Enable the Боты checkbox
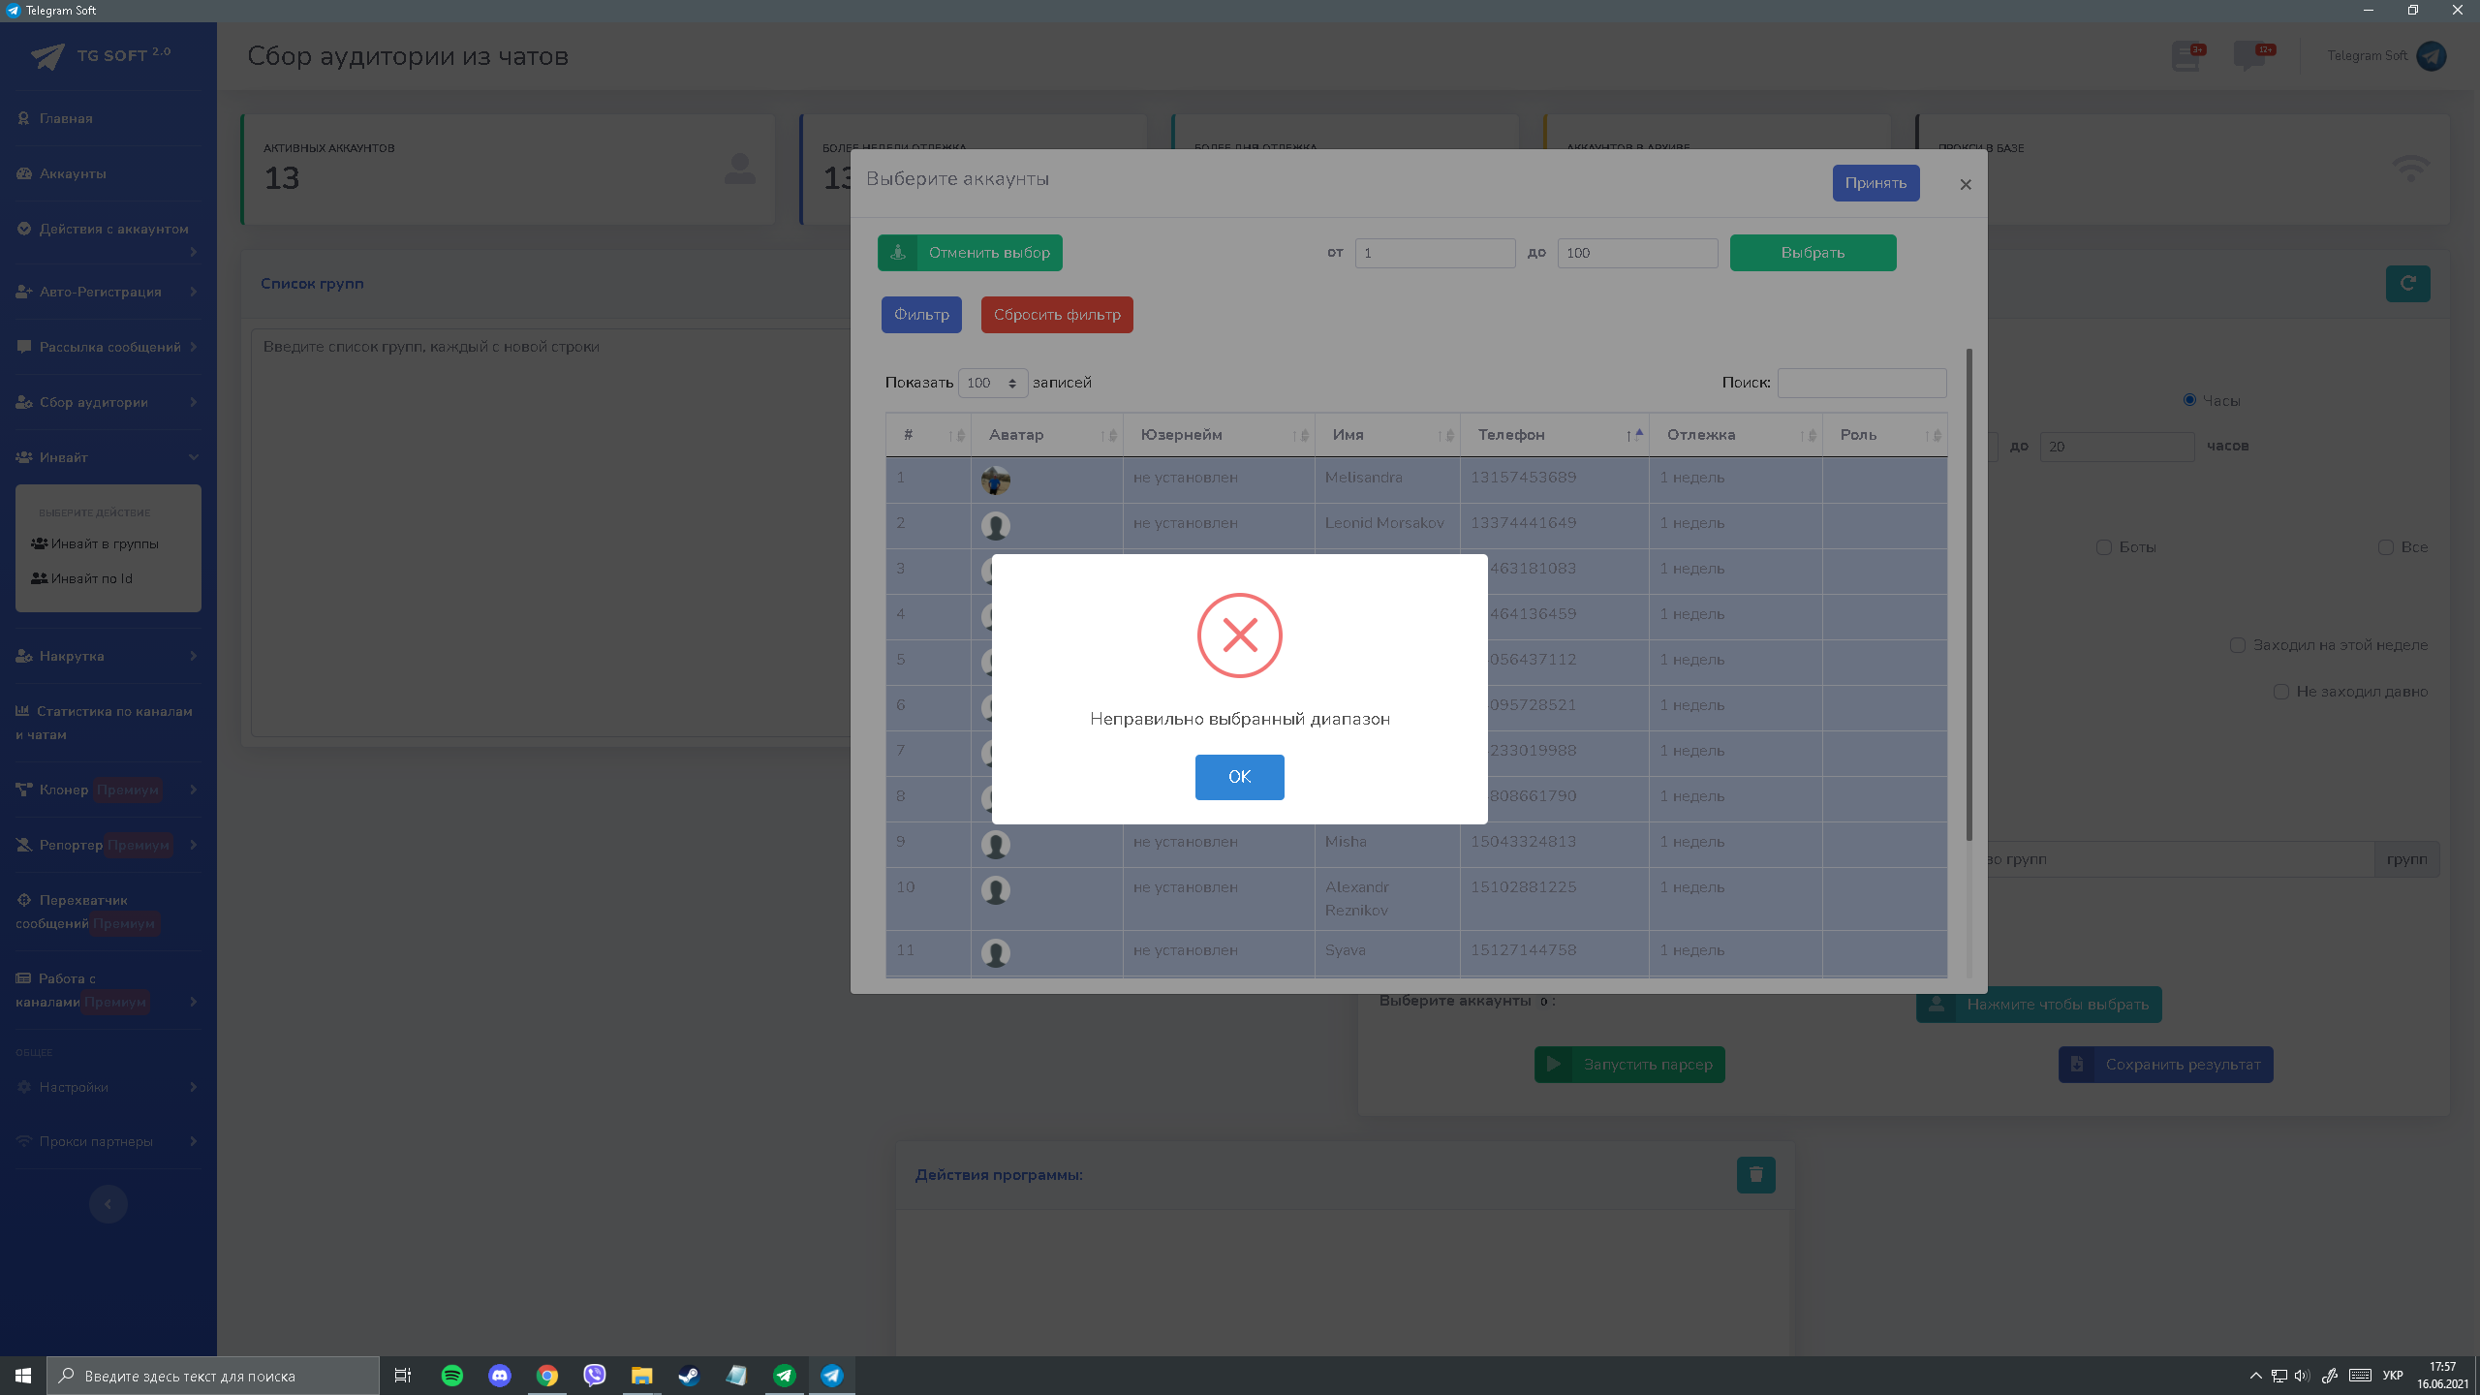Screen dimensions: 2480x1395 tap(2104, 547)
